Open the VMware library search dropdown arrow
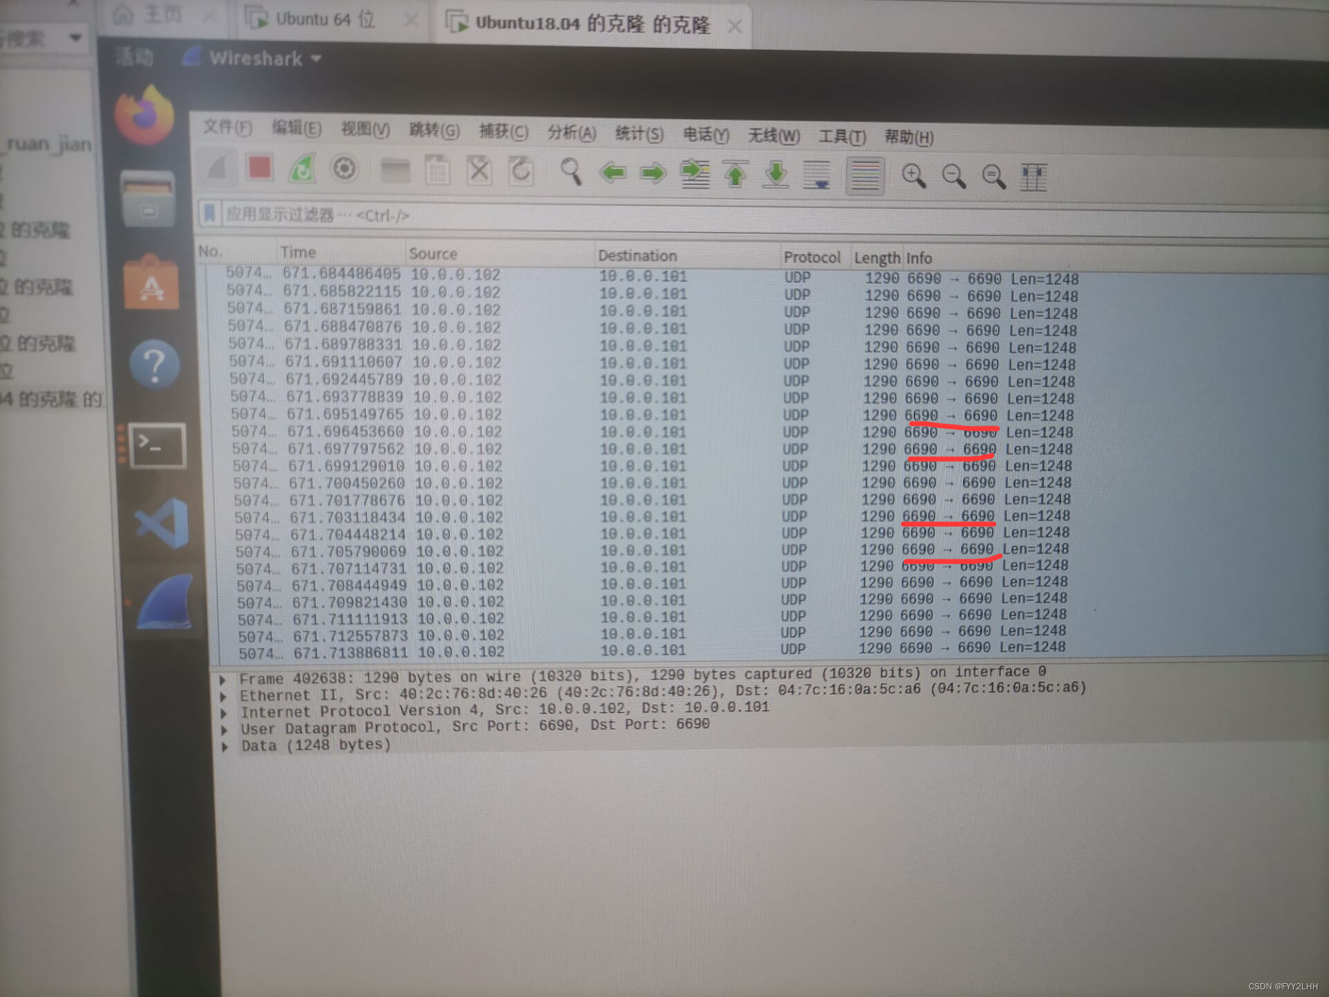Screen dimensions: 1329x997 click(x=76, y=37)
